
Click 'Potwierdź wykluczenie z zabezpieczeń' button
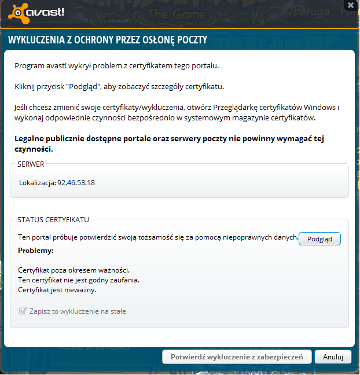(237, 357)
